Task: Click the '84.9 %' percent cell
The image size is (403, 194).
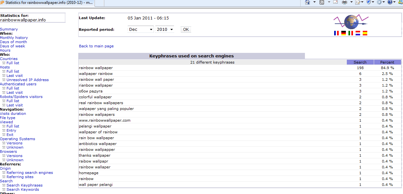Action: tap(387, 68)
